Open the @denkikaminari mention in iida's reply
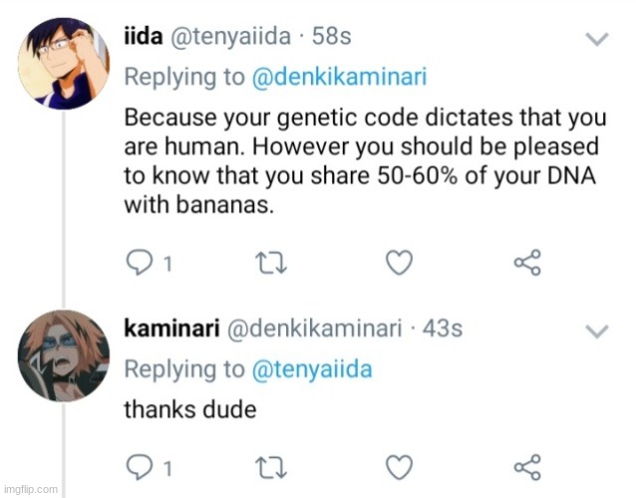The width and height of the screenshot is (636, 498). point(307,78)
